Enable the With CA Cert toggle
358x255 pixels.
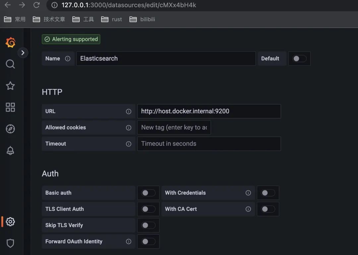pyautogui.click(x=268, y=209)
